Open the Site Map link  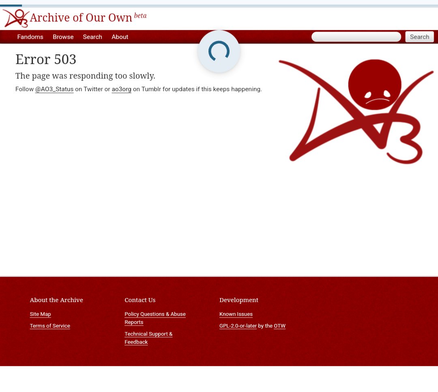point(40,314)
